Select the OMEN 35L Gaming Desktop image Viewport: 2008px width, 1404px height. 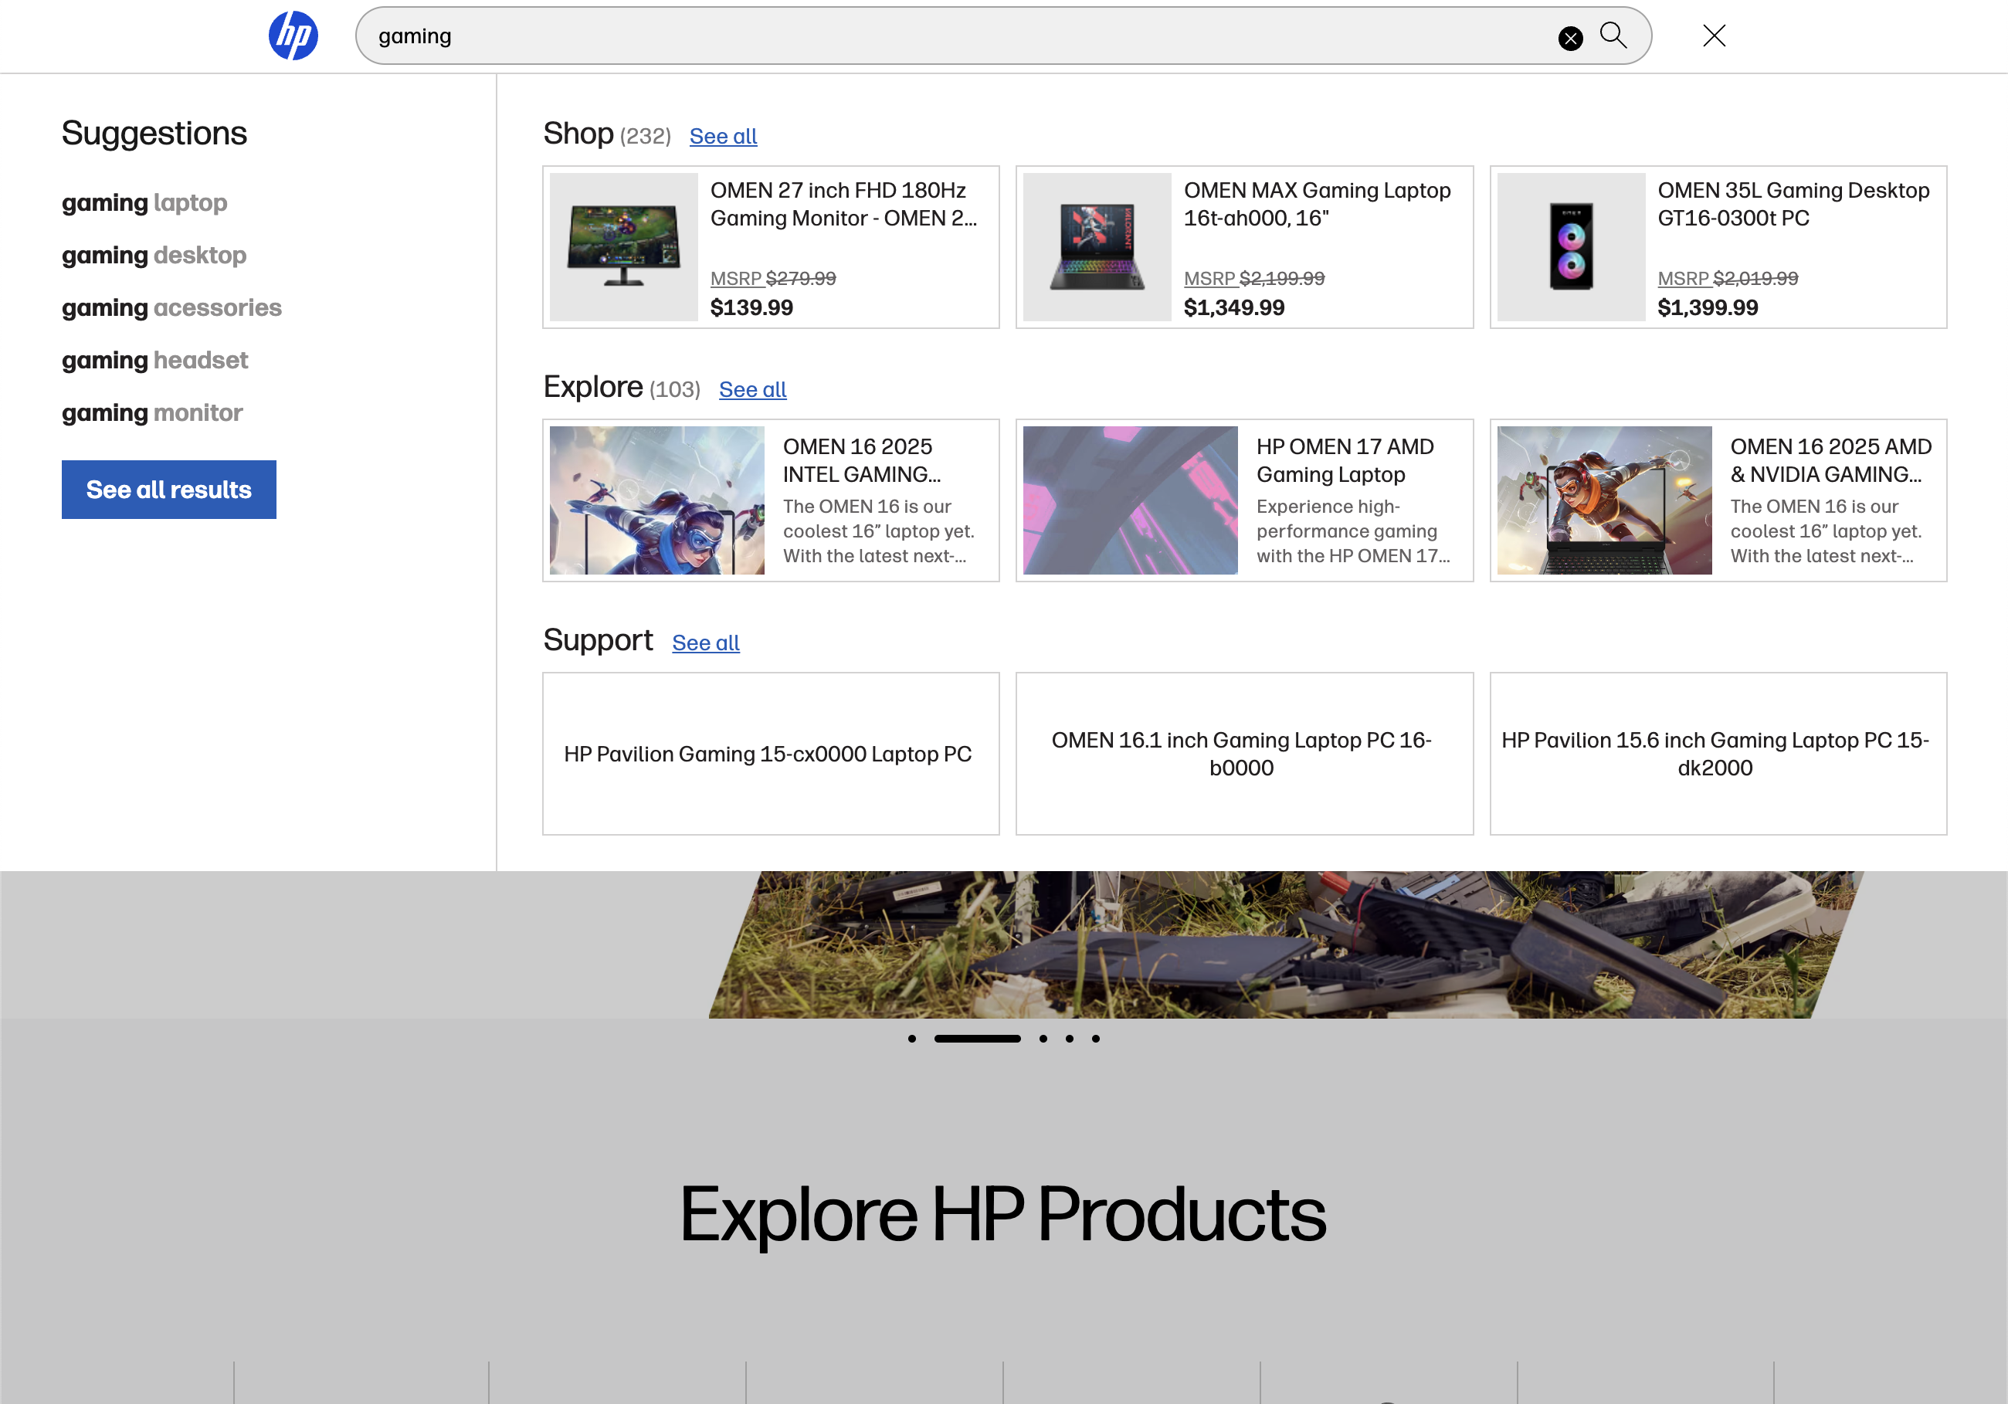(1570, 246)
